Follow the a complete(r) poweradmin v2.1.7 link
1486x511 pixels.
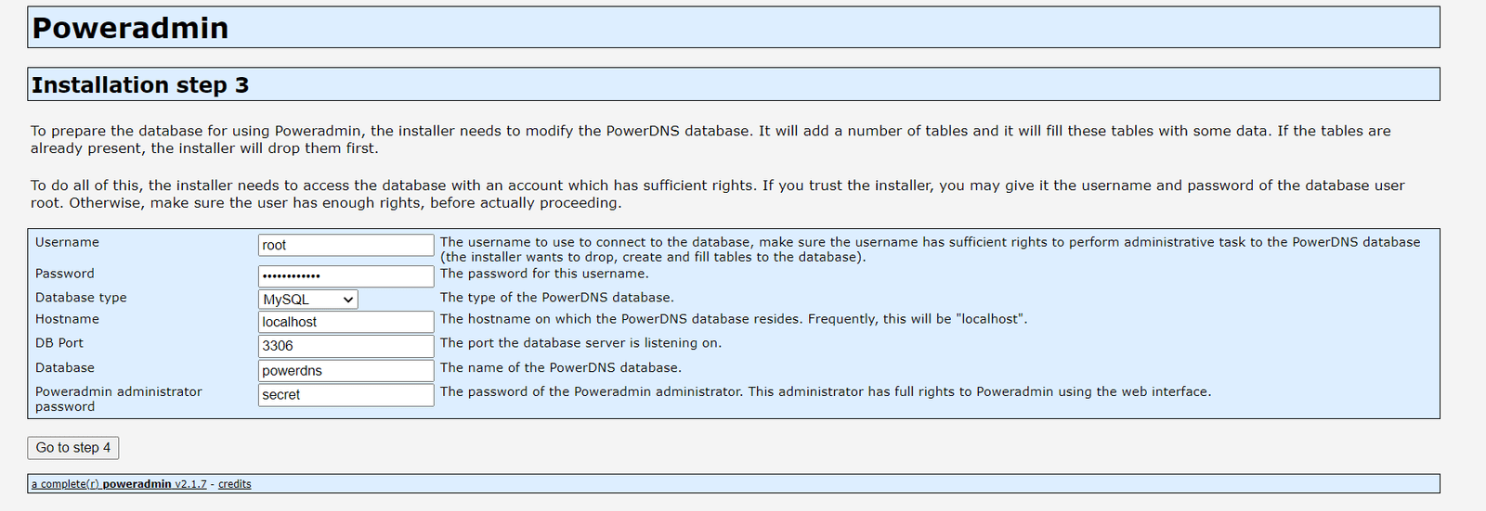coord(119,484)
